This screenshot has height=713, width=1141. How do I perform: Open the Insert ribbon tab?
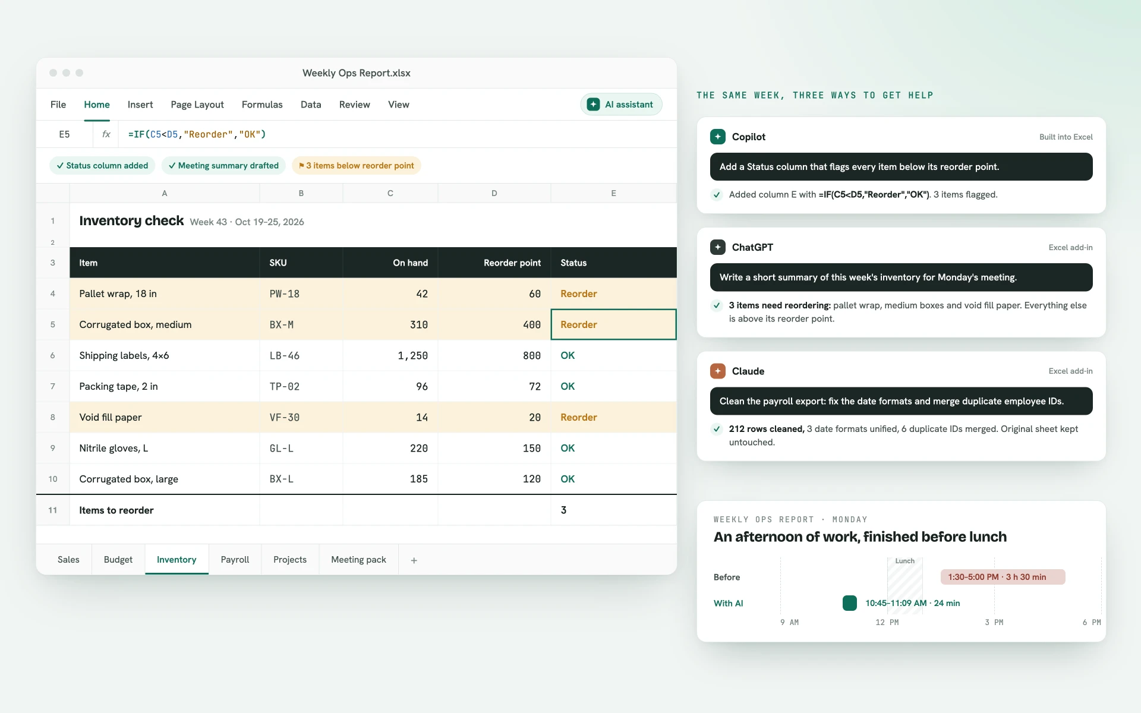pos(140,105)
